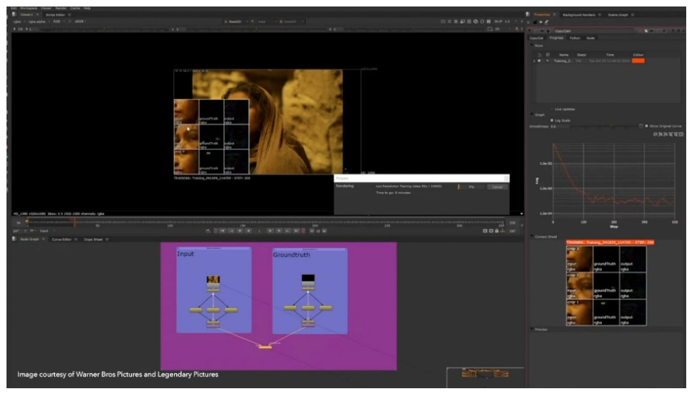Click the pencil icon below Properties tab
692x394 pixels.
point(546,22)
